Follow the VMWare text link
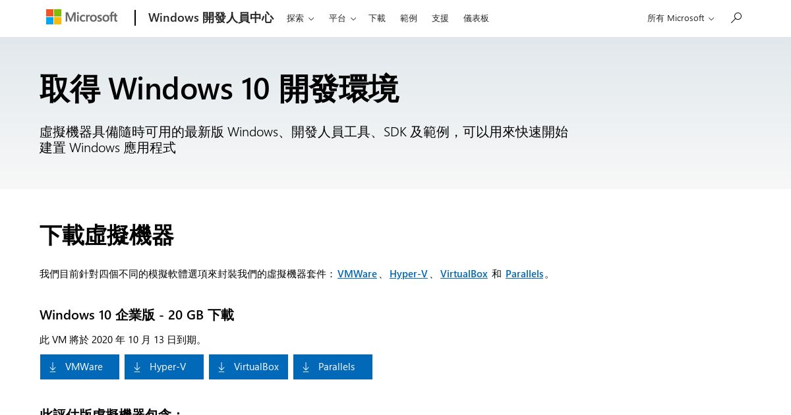The width and height of the screenshot is (791, 415). [357, 274]
